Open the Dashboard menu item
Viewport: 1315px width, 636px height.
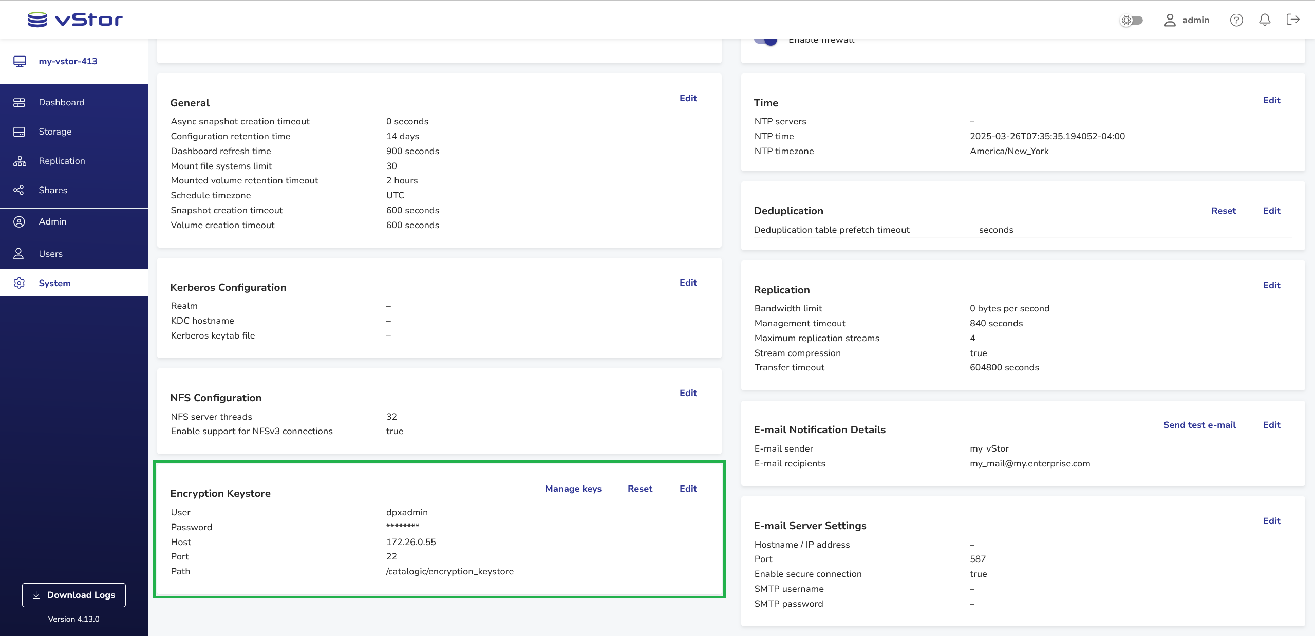pos(62,102)
